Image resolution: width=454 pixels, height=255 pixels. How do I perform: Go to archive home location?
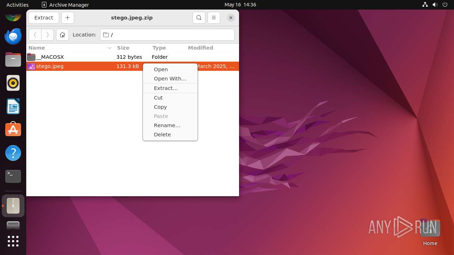[62, 35]
